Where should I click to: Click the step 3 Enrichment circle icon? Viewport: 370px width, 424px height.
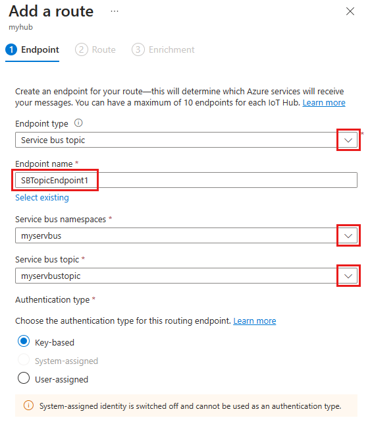coord(138,49)
